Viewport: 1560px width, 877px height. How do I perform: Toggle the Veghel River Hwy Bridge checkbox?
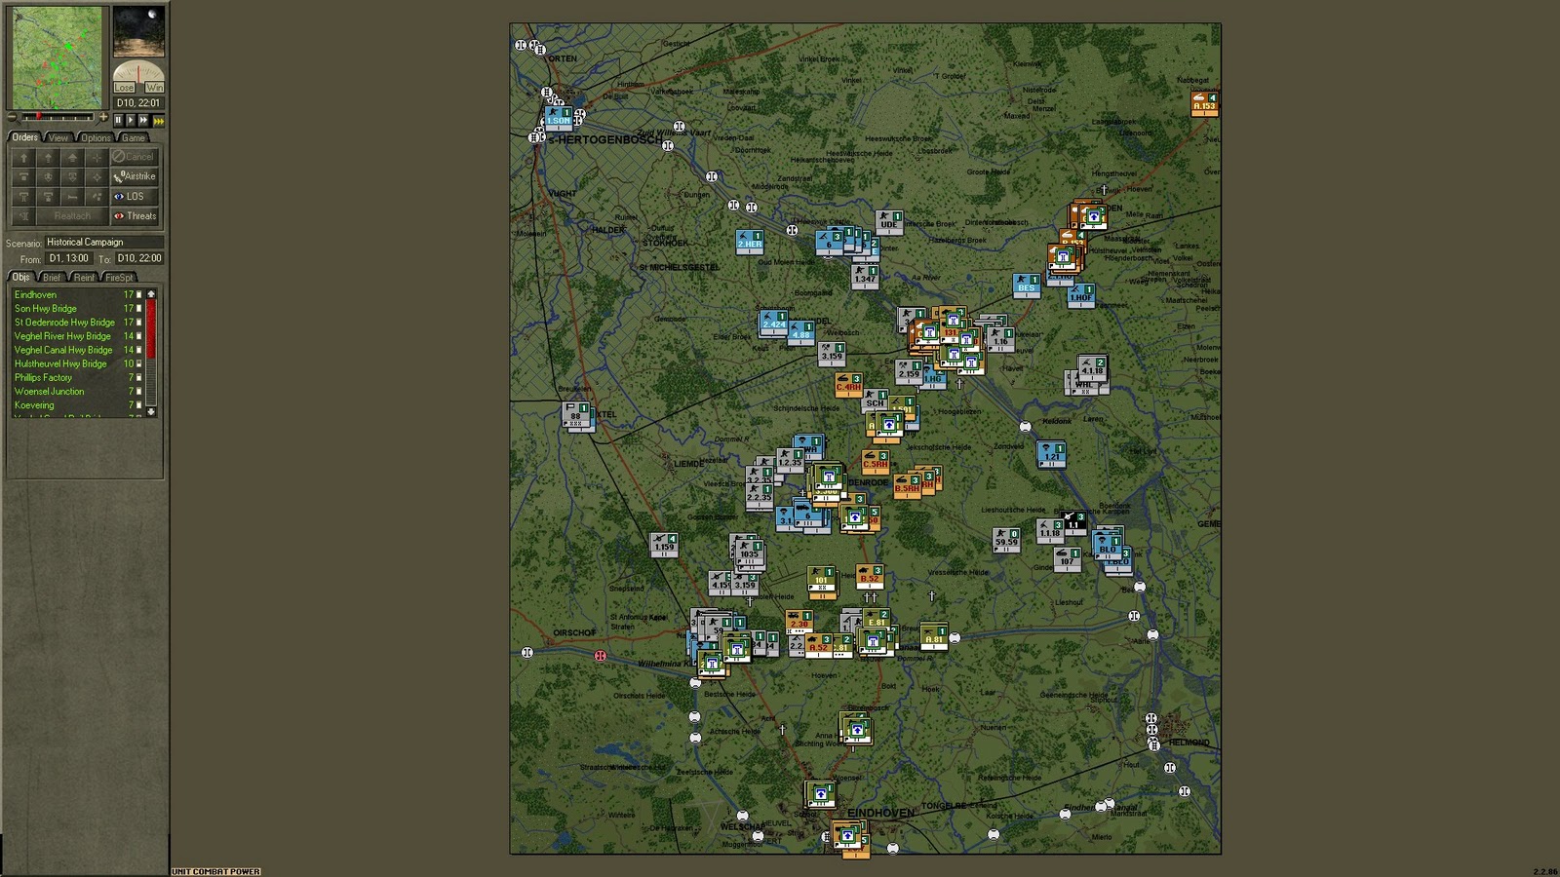pos(138,336)
